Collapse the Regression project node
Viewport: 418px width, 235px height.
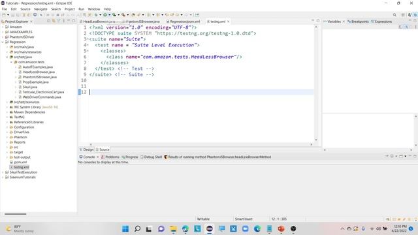(3, 42)
